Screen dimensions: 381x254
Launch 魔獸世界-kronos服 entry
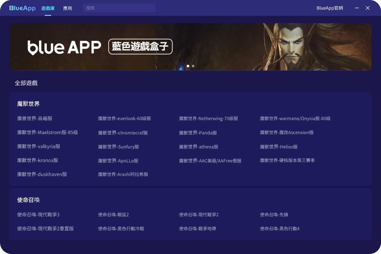point(37,160)
